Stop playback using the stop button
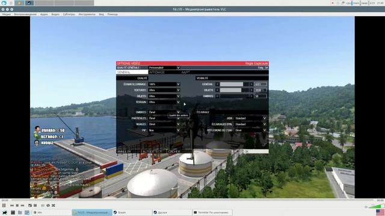 [x=17, y=205]
